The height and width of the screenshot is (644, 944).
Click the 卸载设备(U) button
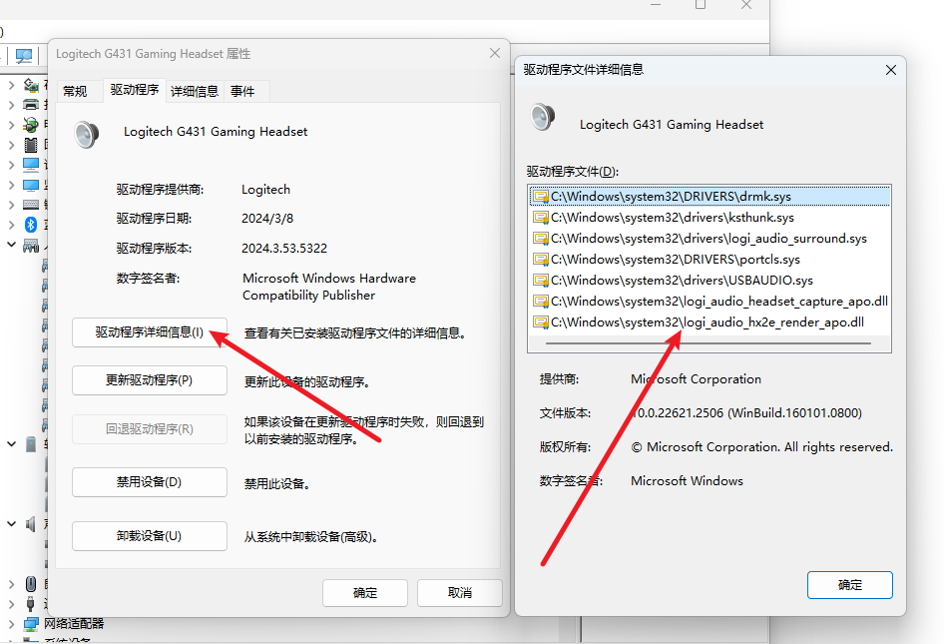coord(150,535)
